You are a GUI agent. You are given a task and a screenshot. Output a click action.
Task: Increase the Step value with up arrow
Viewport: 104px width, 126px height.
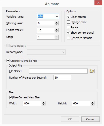click(57, 36)
